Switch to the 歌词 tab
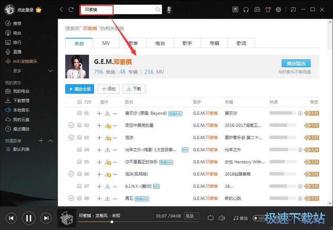 click(x=241, y=43)
